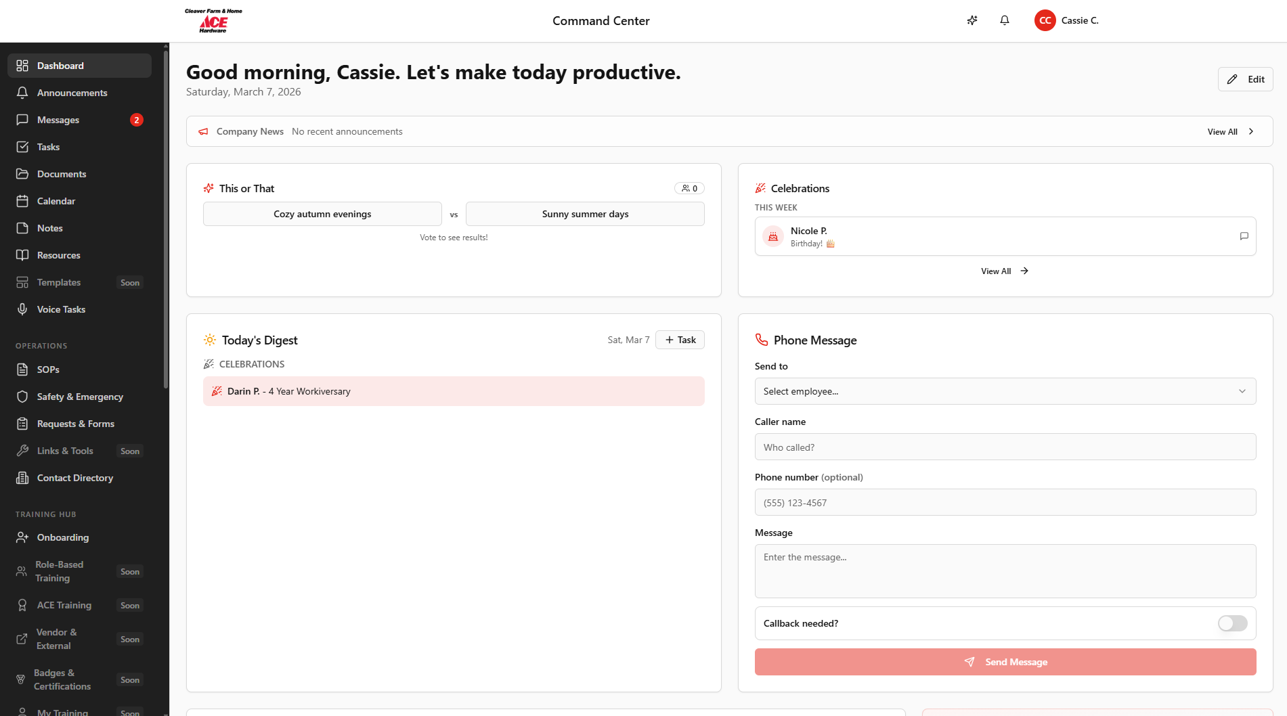Screen dimensions: 1287x716
Task: Click View All under Celebrations
Action: click(1005, 271)
